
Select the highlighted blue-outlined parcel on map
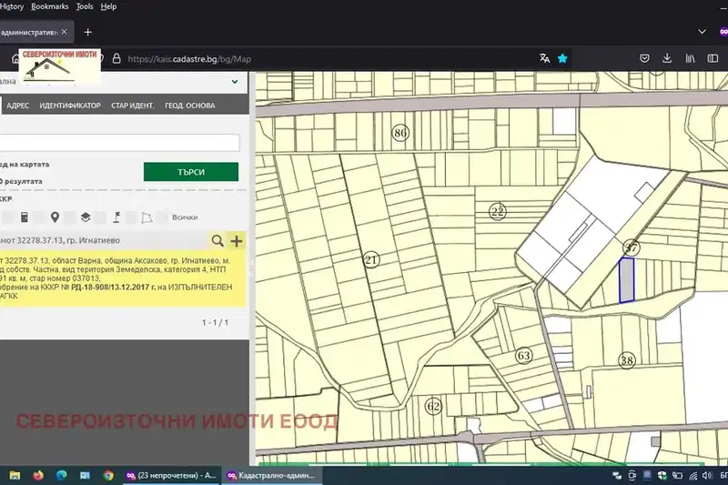click(627, 280)
